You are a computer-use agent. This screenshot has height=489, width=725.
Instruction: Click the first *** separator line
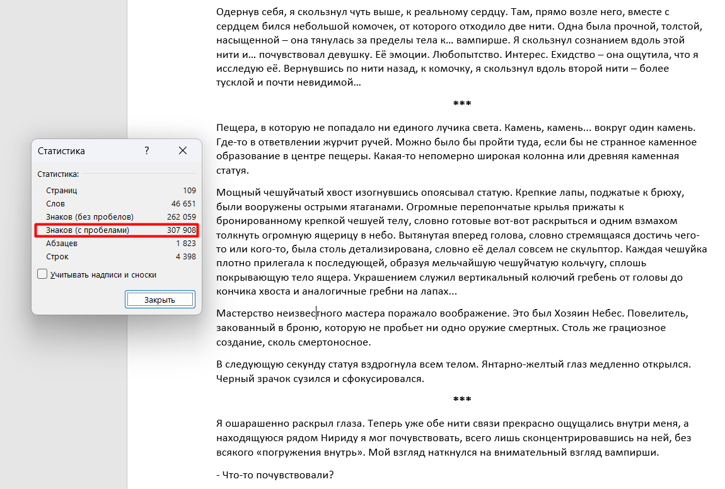[462, 104]
